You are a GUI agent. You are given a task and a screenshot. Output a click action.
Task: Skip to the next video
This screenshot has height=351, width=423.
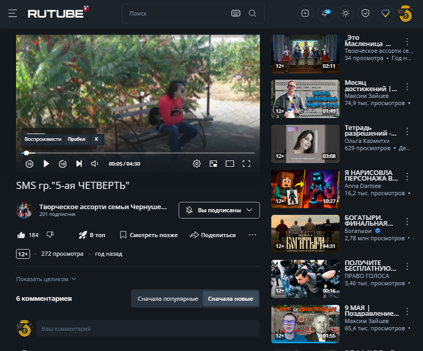click(x=79, y=164)
